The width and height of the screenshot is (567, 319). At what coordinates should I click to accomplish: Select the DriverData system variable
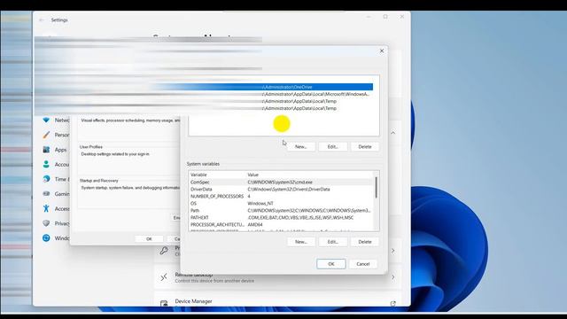click(282, 189)
